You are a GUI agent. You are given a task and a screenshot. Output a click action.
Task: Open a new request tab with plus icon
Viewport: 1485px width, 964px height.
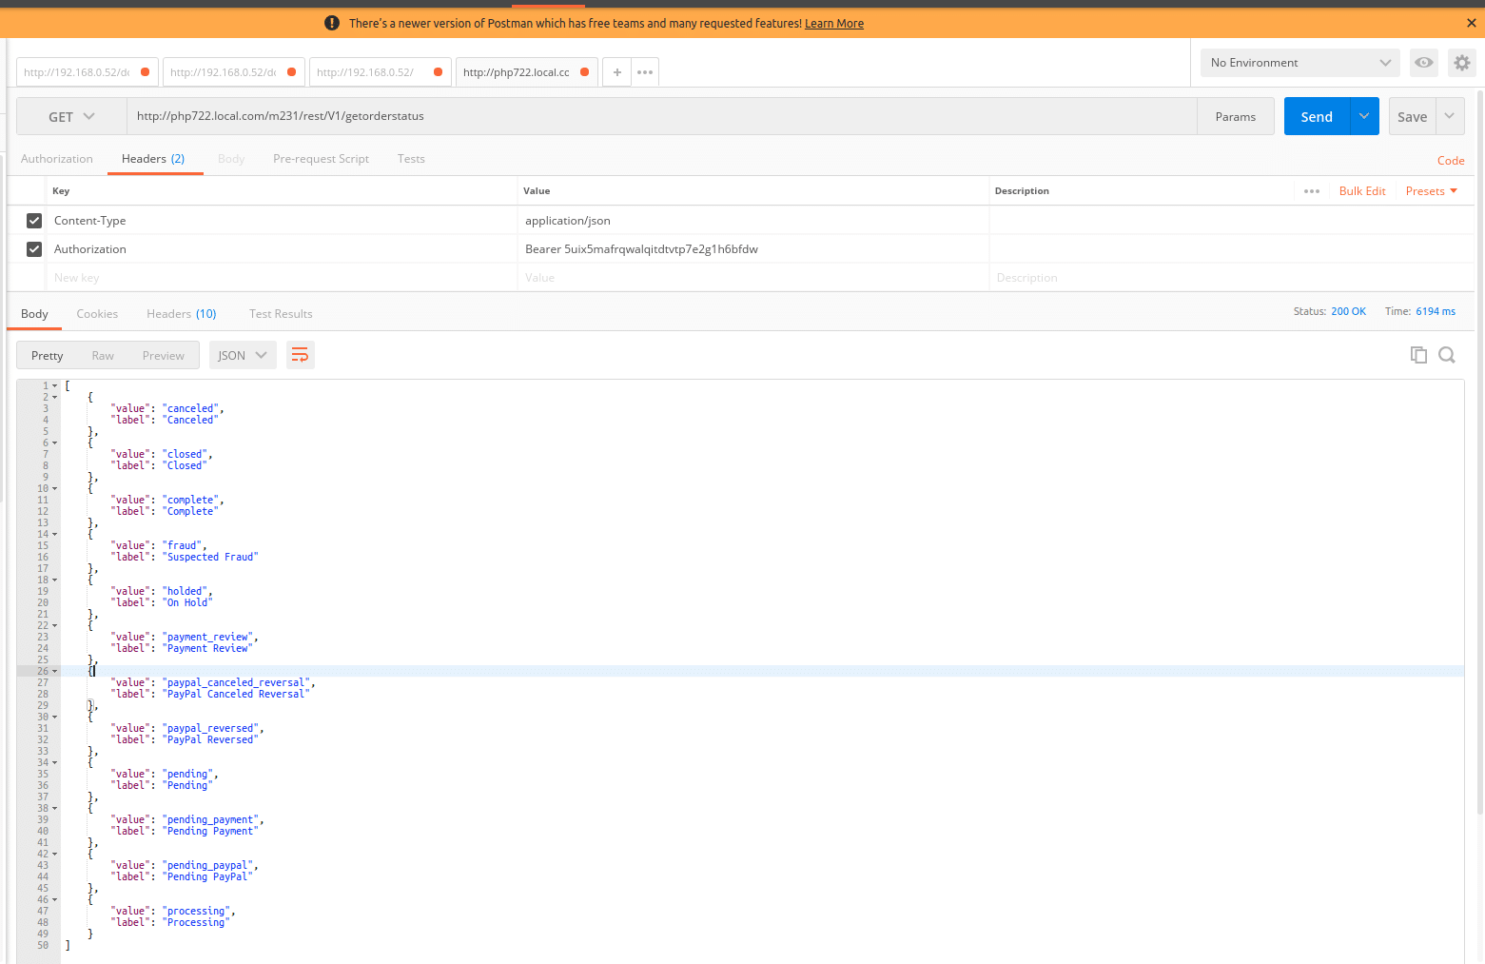[615, 71]
